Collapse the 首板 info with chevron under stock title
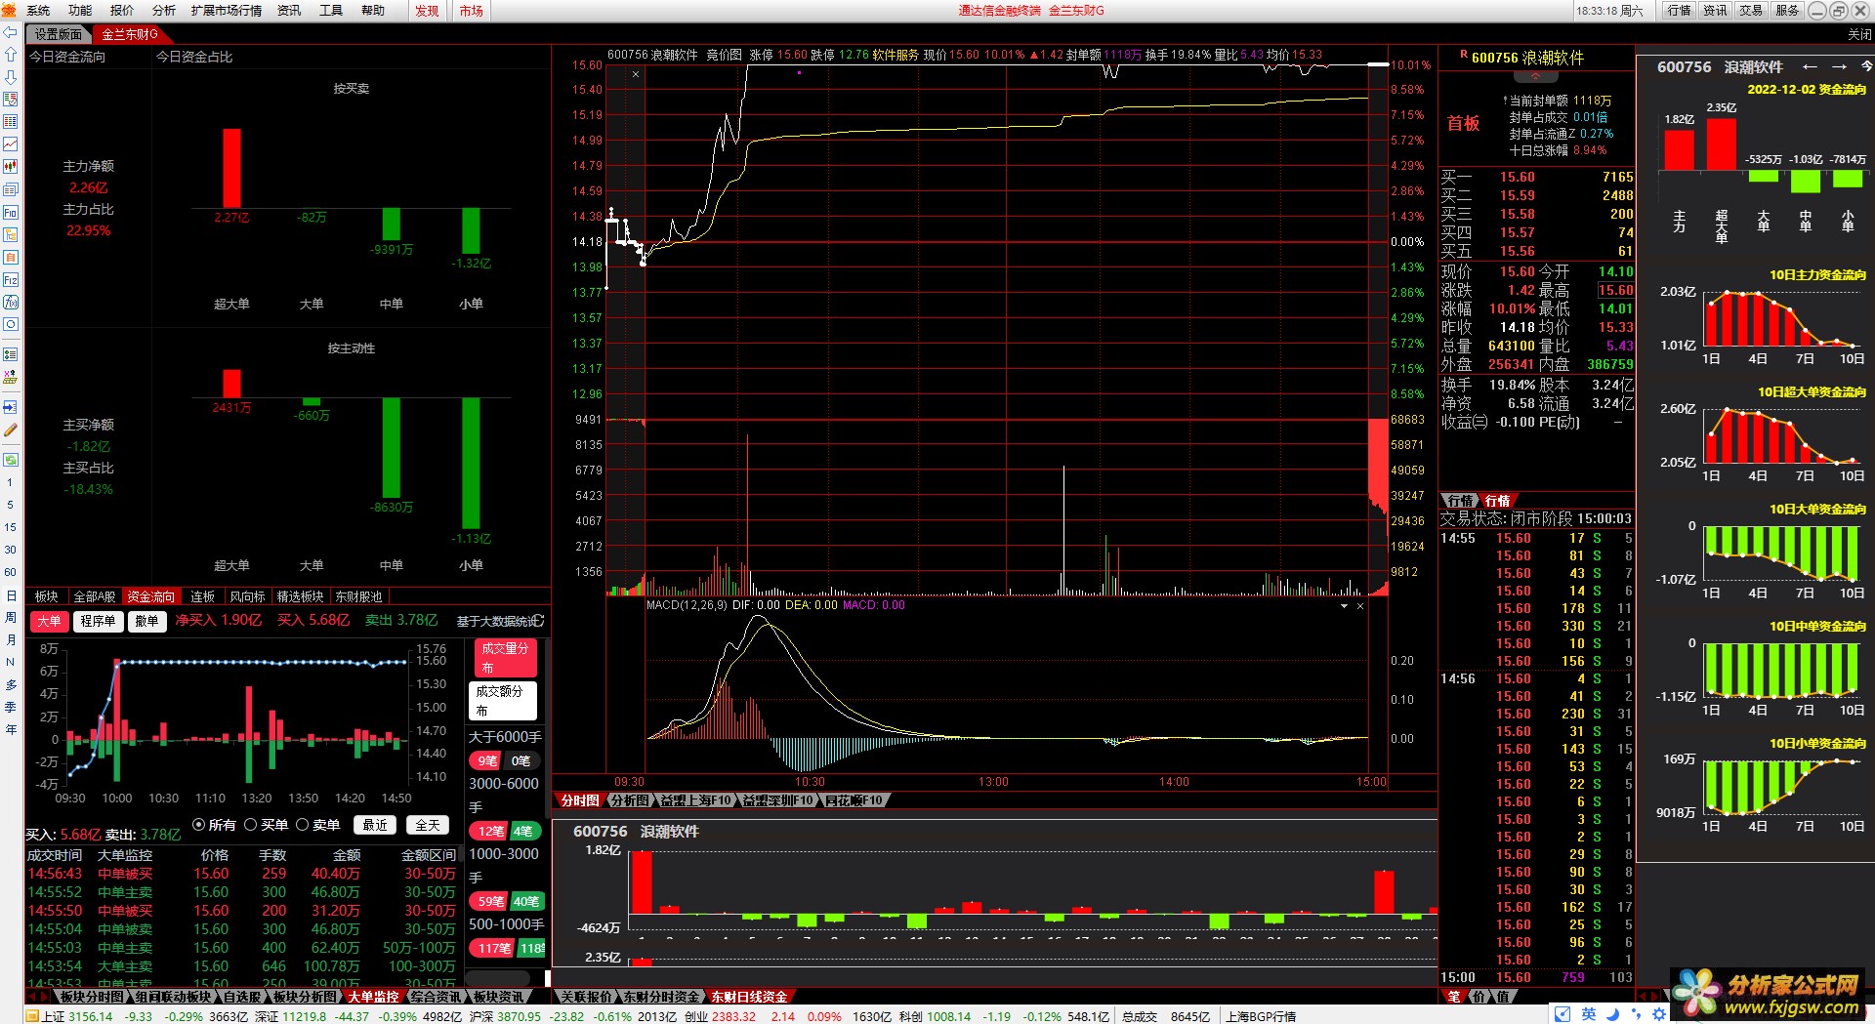This screenshot has width=1875, height=1024. [x=1535, y=75]
